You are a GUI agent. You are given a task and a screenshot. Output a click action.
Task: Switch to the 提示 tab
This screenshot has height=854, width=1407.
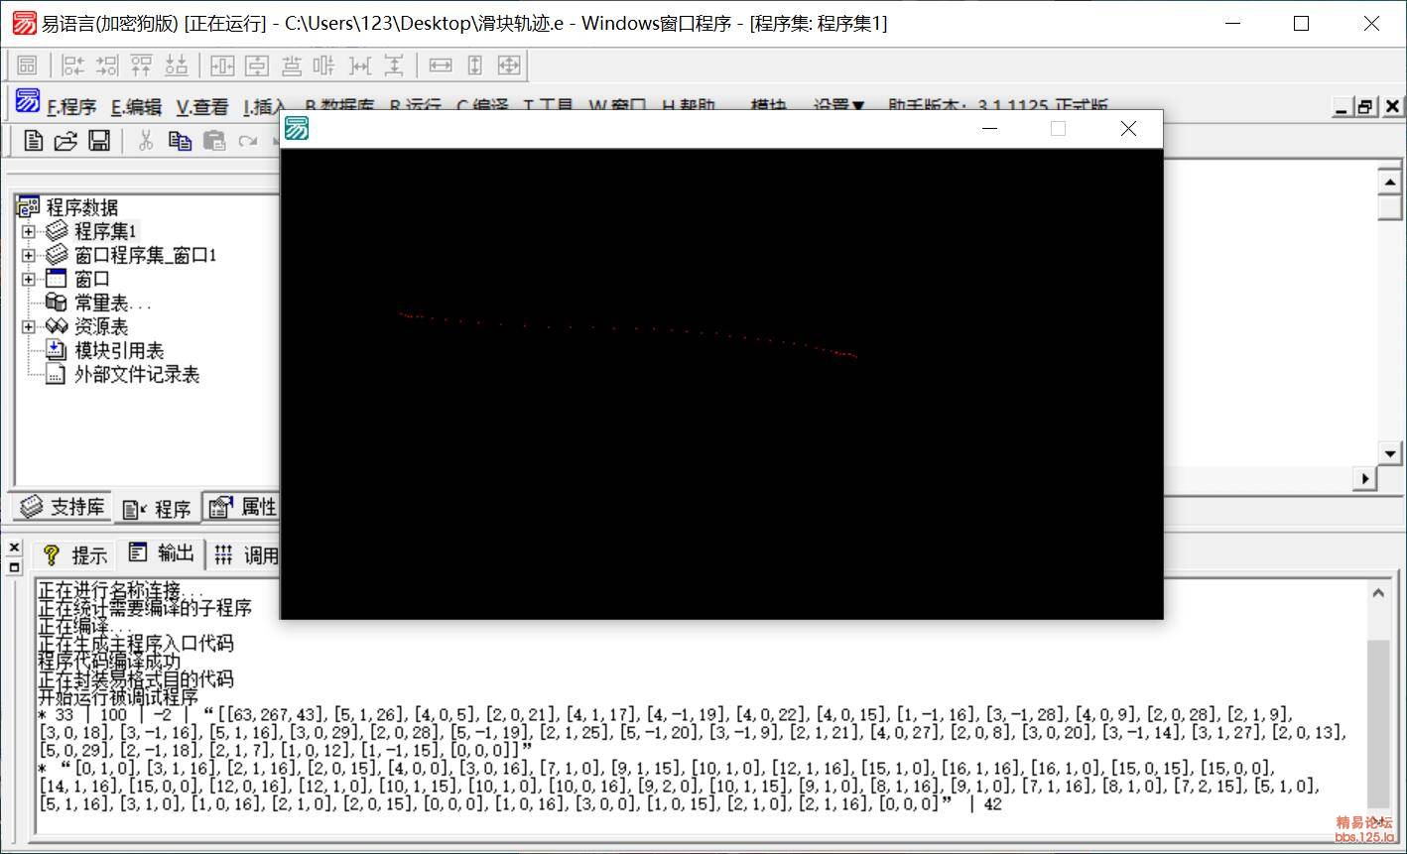(x=75, y=555)
